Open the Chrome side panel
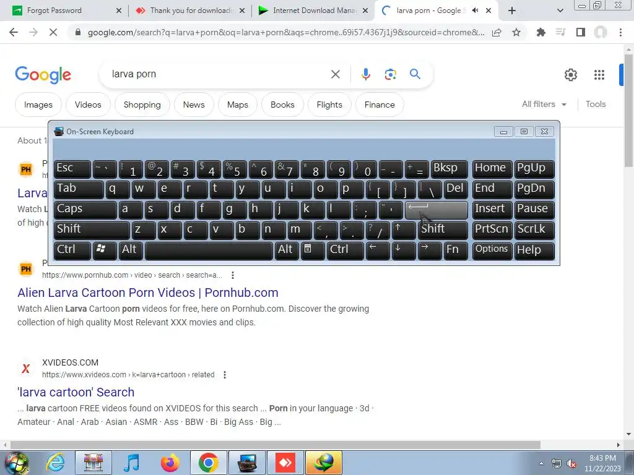The image size is (634, 475). tap(581, 32)
